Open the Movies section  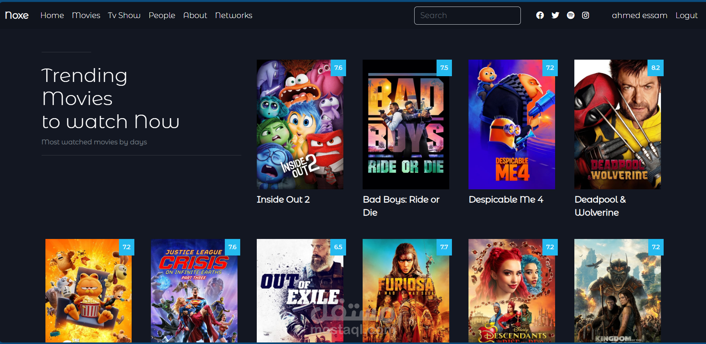click(86, 15)
